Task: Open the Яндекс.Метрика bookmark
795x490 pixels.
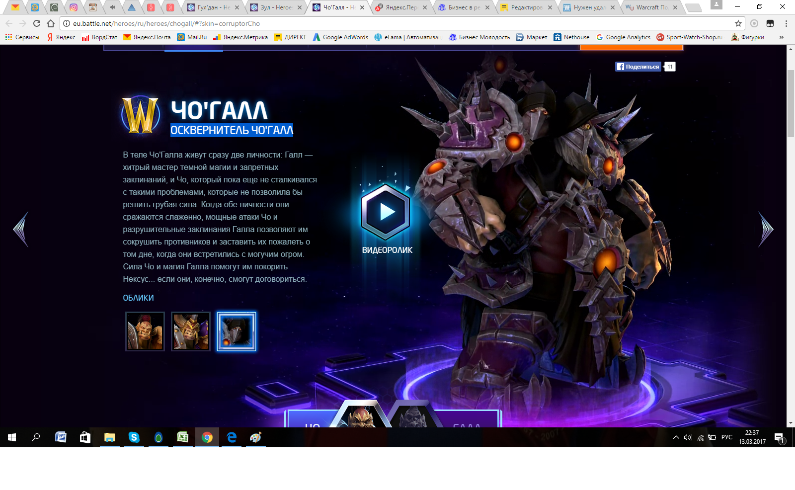Action: pos(240,37)
